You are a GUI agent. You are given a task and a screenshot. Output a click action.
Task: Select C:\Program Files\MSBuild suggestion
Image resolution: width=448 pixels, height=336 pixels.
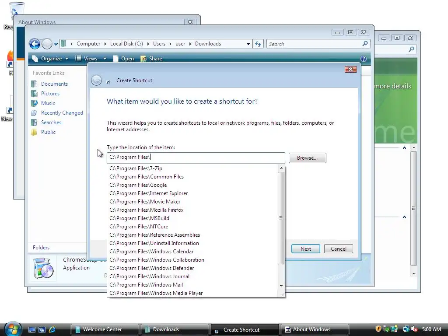click(192, 218)
